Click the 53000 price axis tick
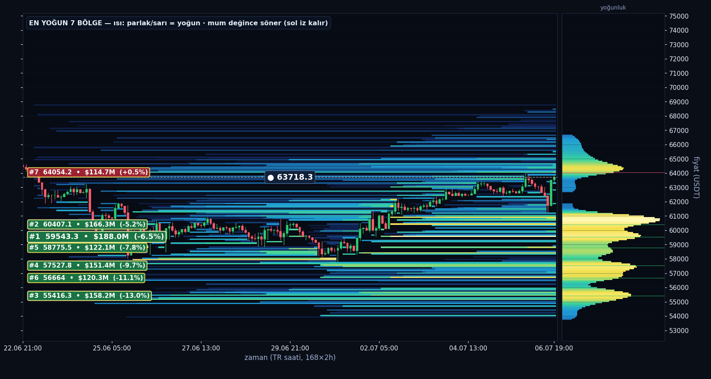The image size is (711, 379). tap(679, 331)
